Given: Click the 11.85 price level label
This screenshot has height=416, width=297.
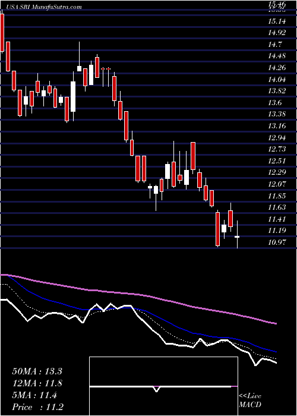Looking at the screenshot, I should tap(277, 196).
